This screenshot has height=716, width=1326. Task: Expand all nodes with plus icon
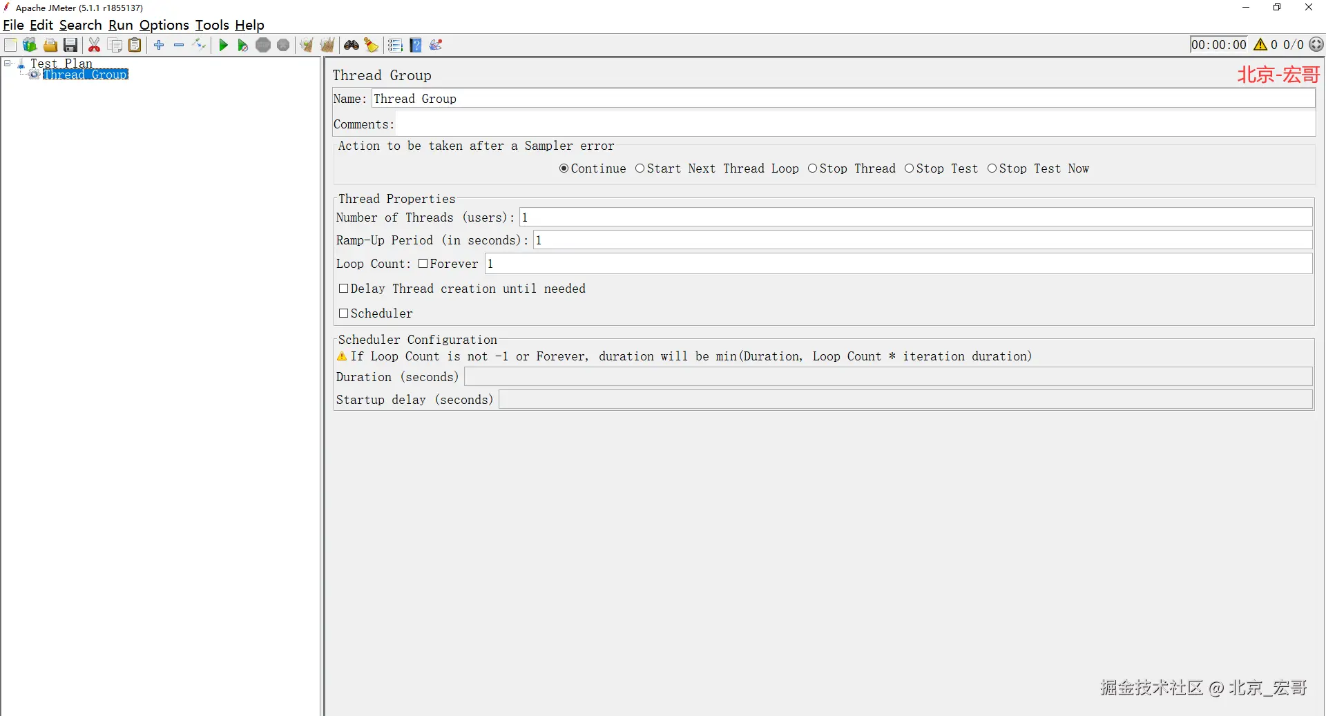159,45
